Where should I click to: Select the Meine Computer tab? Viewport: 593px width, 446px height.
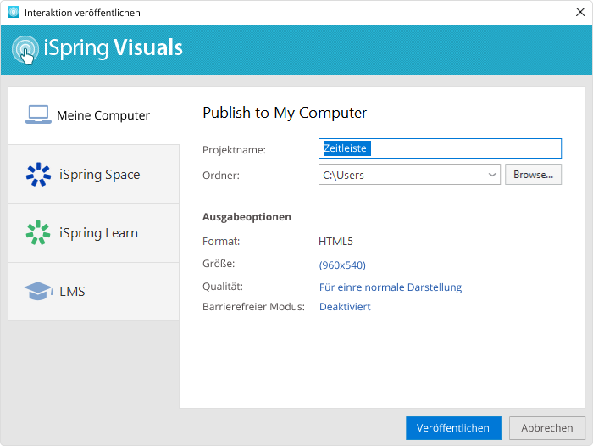point(94,115)
